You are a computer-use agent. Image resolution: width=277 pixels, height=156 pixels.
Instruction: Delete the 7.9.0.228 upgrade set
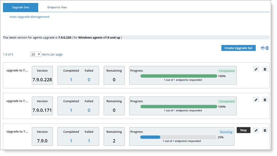coord(265,69)
